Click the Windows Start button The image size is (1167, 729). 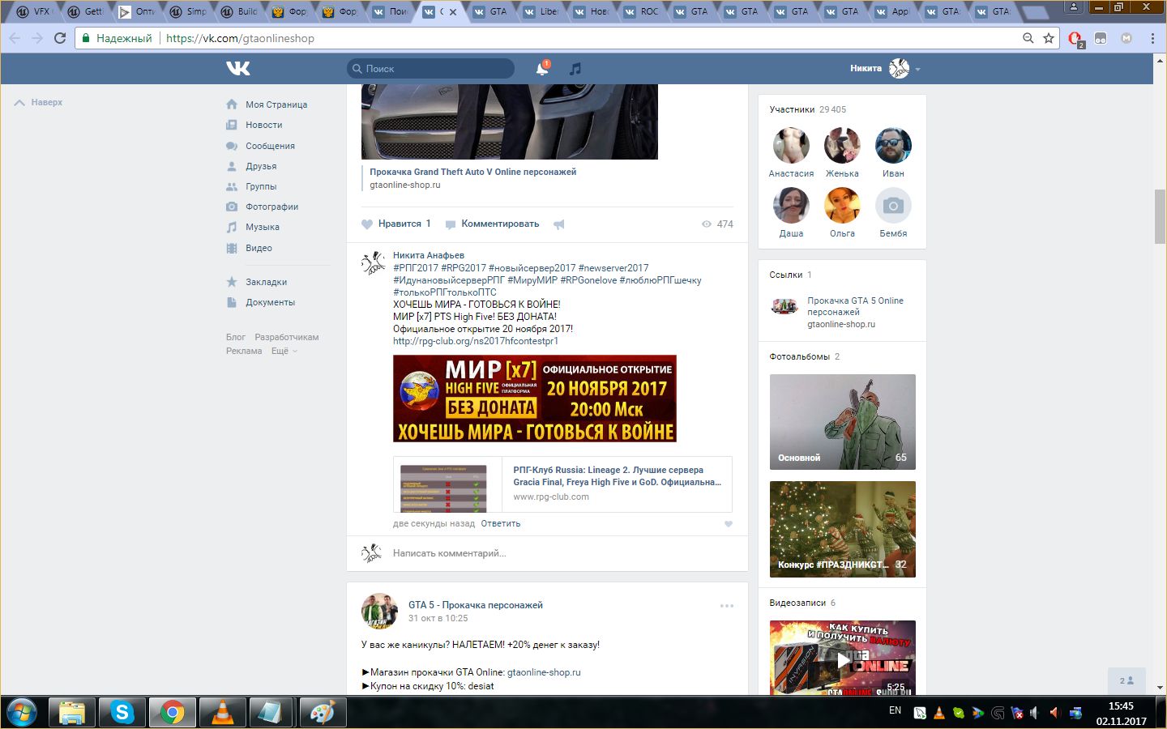(x=21, y=712)
